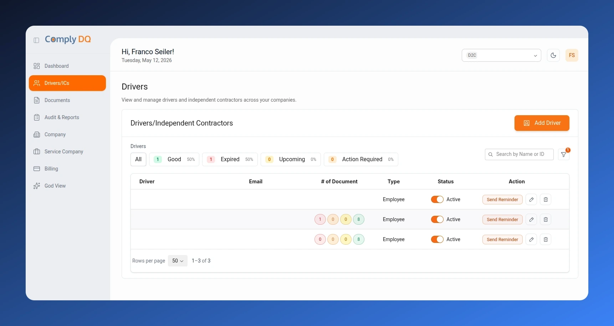
Task: Expand the D2C company dropdown
Action: click(501, 55)
